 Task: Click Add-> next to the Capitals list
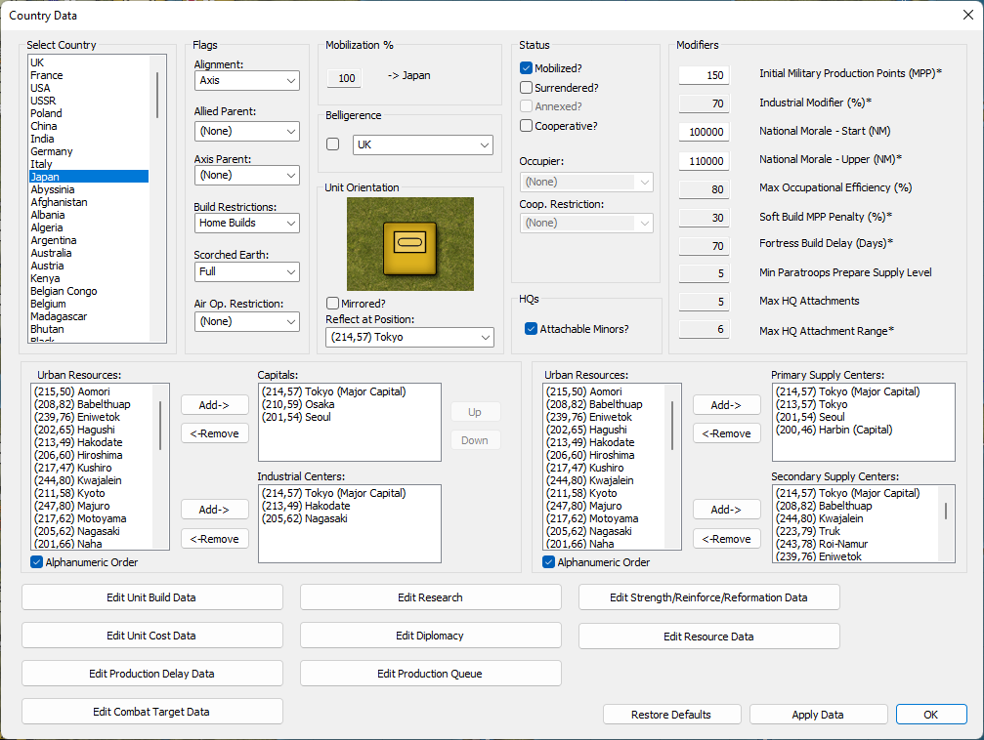pyautogui.click(x=215, y=405)
